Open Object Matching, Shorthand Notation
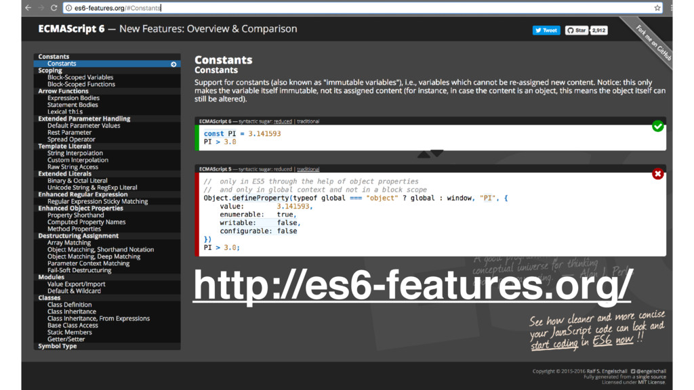The width and height of the screenshot is (694, 390). (x=100, y=249)
